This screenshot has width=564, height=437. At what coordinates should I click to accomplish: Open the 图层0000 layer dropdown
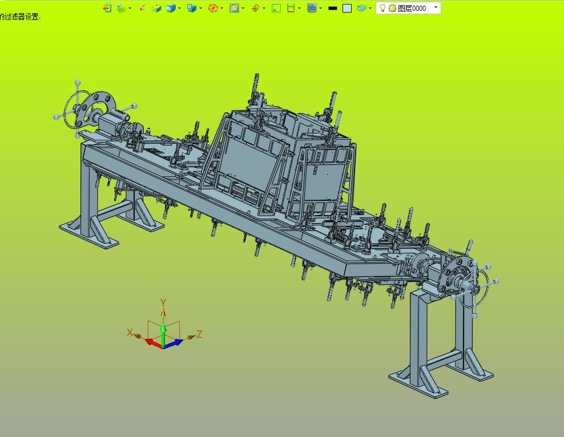(436, 8)
